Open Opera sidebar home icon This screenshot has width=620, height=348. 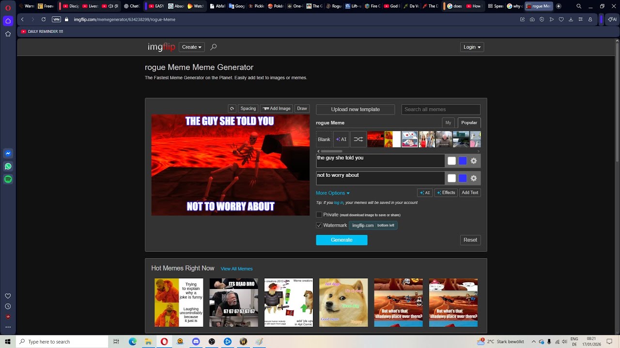click(8, 21)
